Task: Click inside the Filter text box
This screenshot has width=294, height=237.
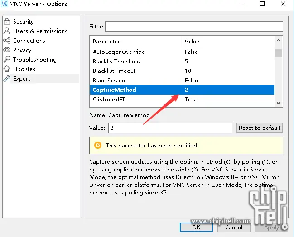Action: [194, 26]
